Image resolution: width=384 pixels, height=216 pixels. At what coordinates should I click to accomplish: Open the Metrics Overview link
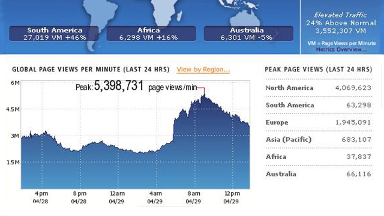(341, 50)
